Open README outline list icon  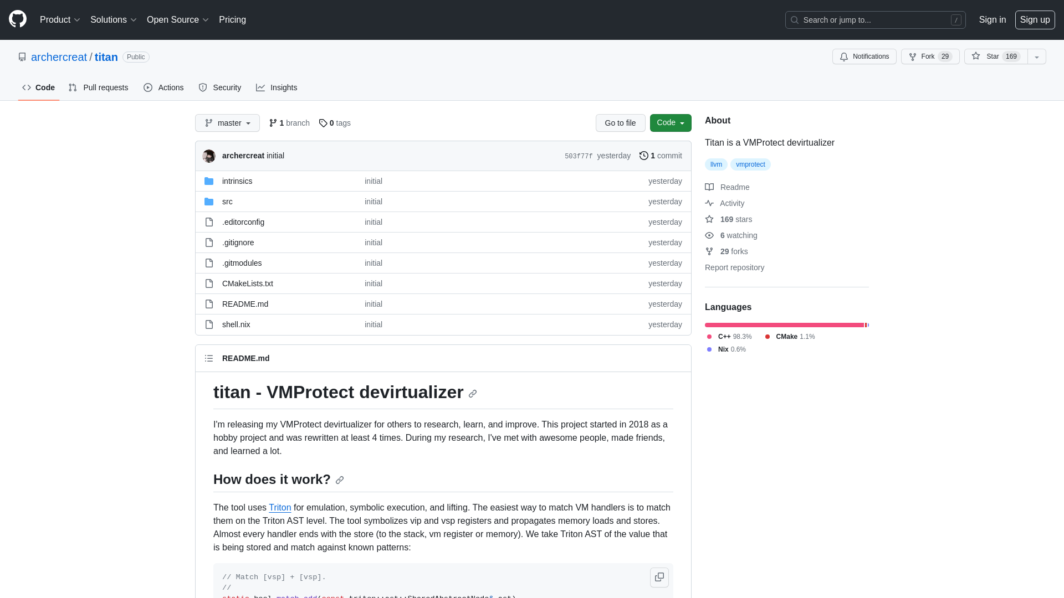[x=209, y=358]
